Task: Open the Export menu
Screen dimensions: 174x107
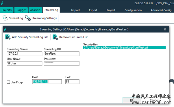Action: (x=93, y=10)
